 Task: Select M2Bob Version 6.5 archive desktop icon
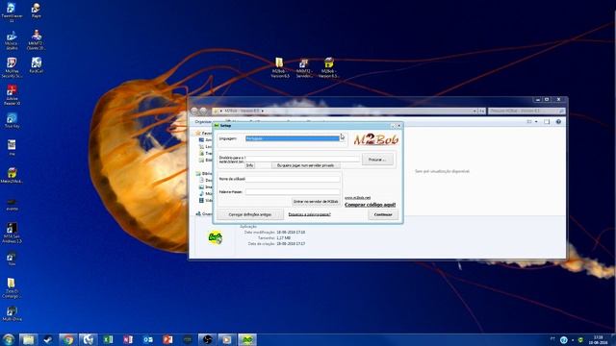329,68
